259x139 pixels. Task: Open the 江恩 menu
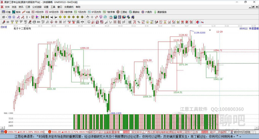tap(28, 7)
